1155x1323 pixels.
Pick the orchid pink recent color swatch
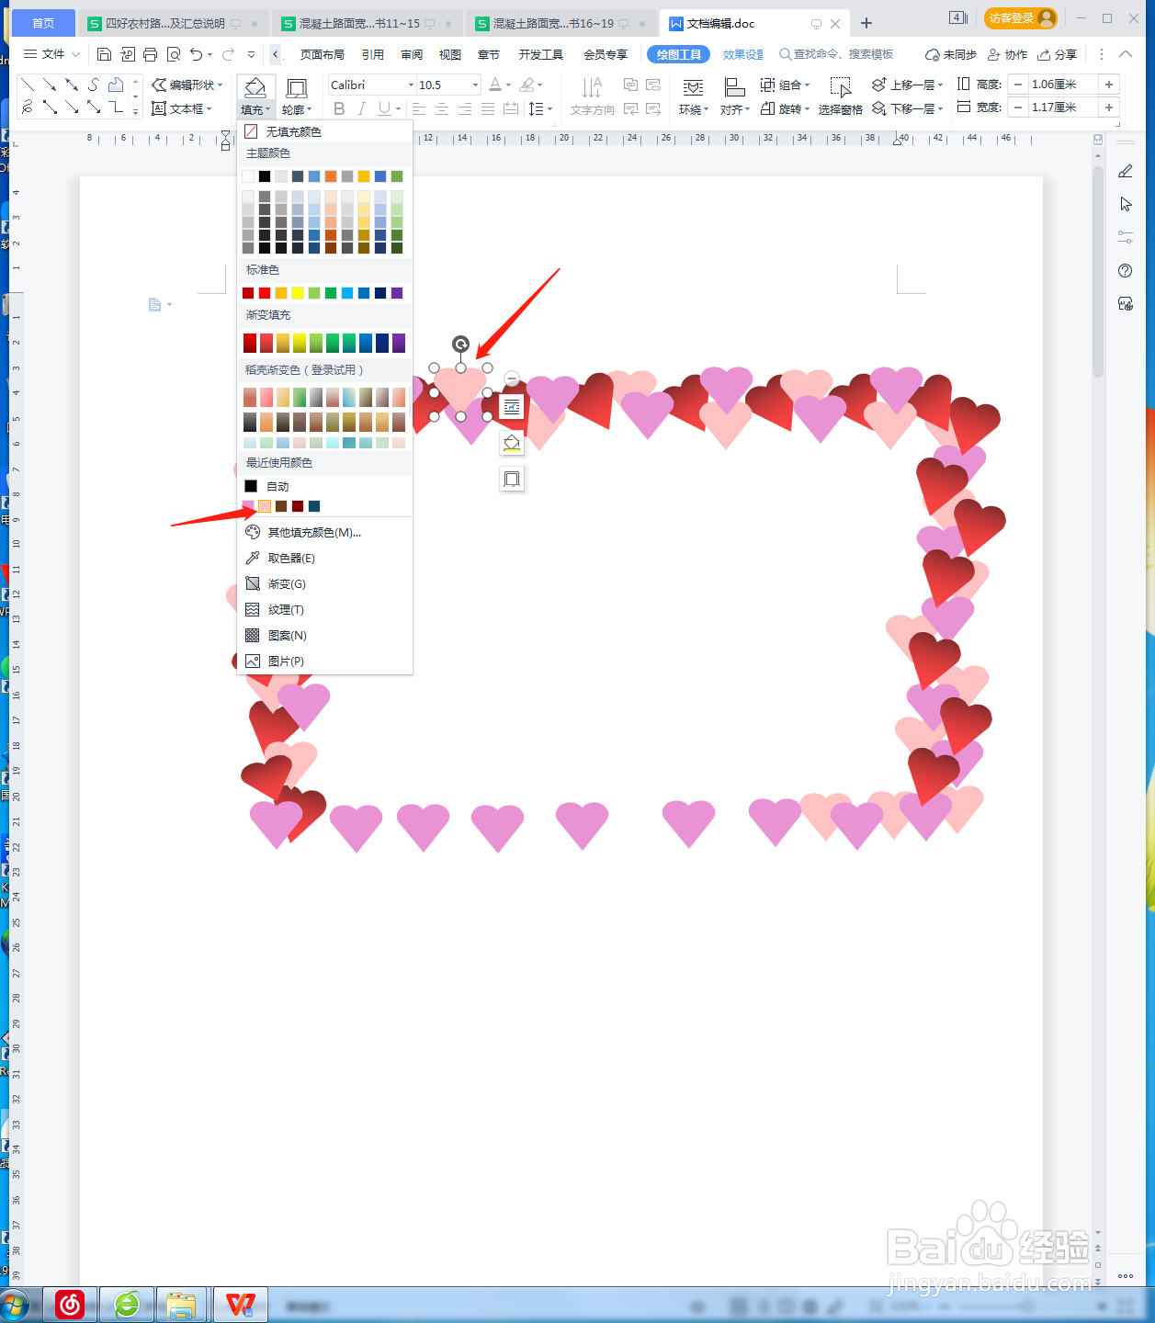click(x=248, y=506)
